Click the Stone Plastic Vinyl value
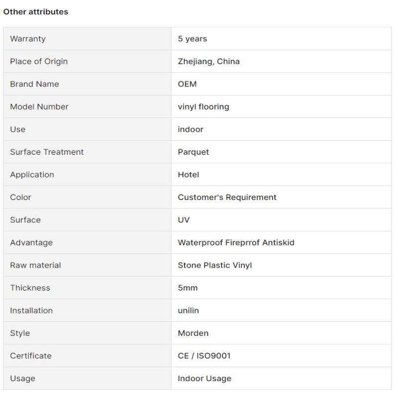The height and width of the screenshot is (398, 398). [215, 265]
